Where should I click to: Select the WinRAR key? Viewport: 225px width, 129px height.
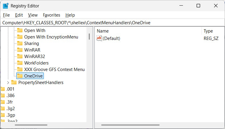pos(32,50)
